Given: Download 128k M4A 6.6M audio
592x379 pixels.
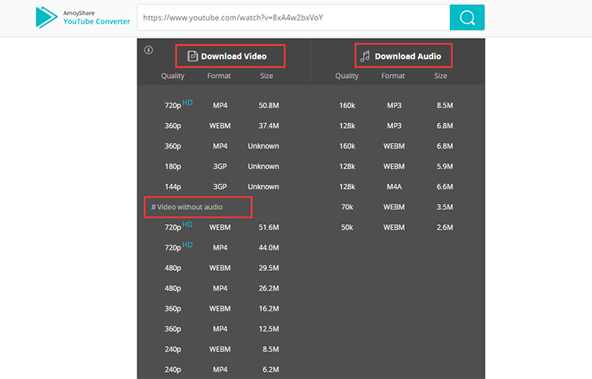Looking at the screenshot, I should click(x=398, y=187).
